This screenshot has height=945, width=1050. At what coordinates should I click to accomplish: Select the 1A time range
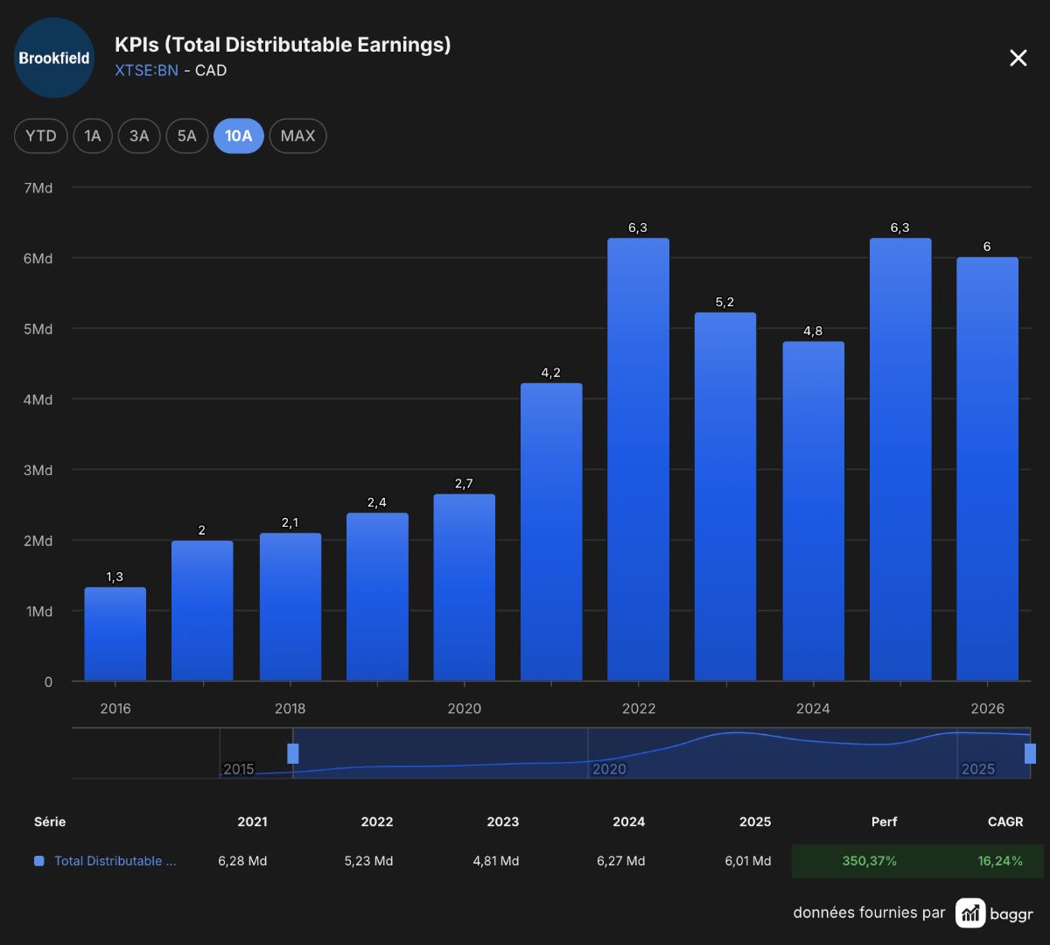tap(93, 136)
